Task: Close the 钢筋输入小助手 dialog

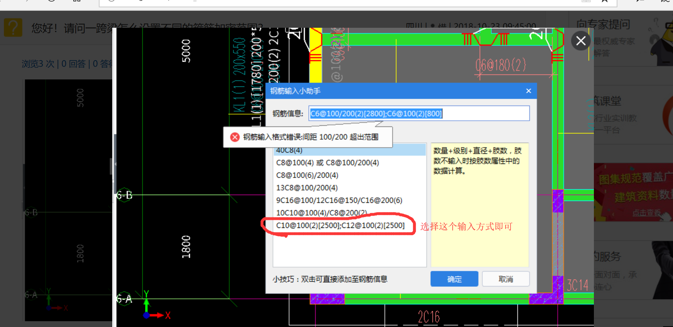Action: [x=528, y=91]
